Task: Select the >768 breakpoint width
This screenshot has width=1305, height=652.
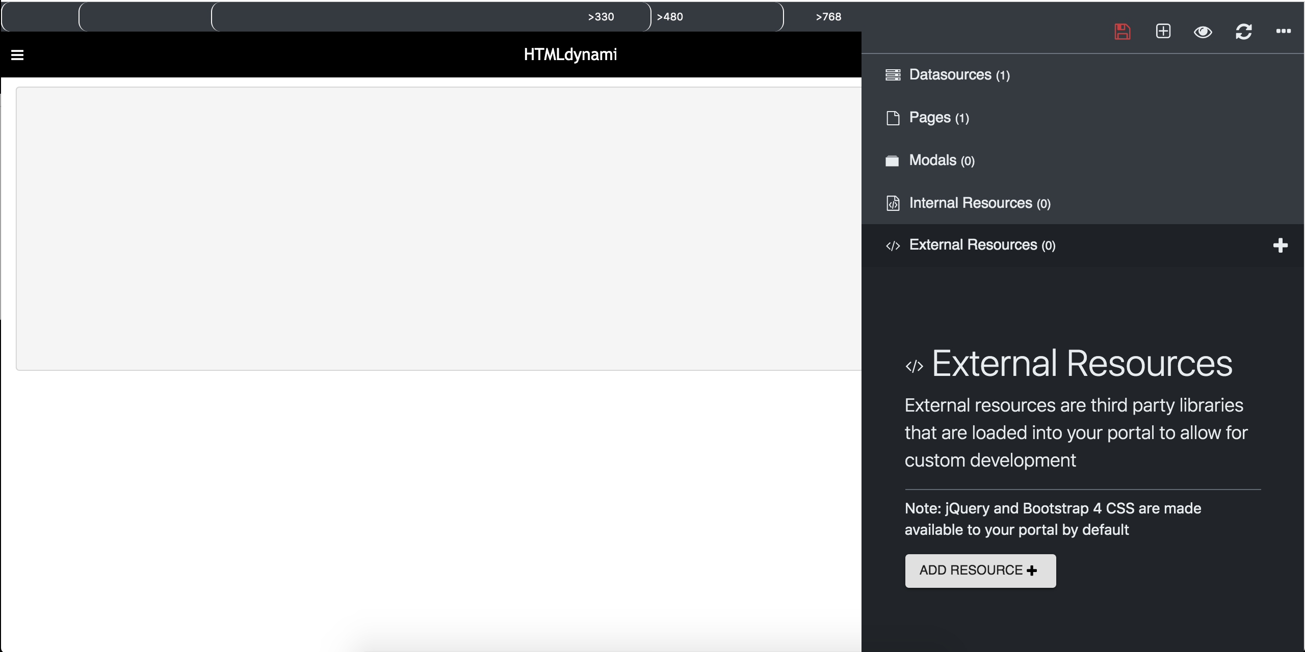Action: [828, 17]
